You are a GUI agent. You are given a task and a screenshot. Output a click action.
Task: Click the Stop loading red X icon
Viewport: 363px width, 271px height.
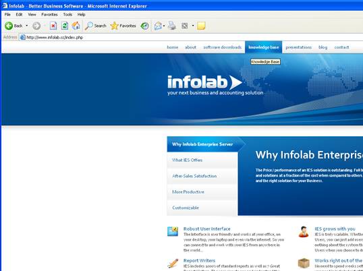[53, 26]
